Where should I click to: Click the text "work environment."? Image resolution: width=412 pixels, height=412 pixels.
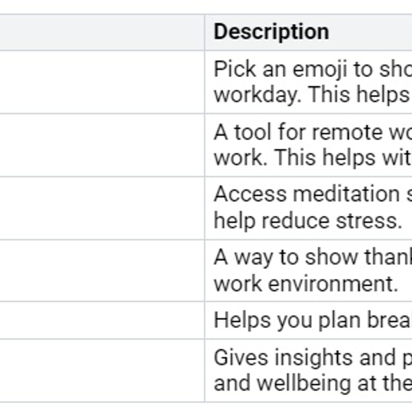tap(306, 284)
